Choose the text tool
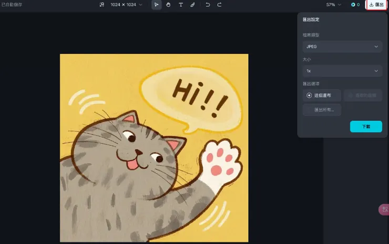Screen dimensions: 389x244 point(181,5)
